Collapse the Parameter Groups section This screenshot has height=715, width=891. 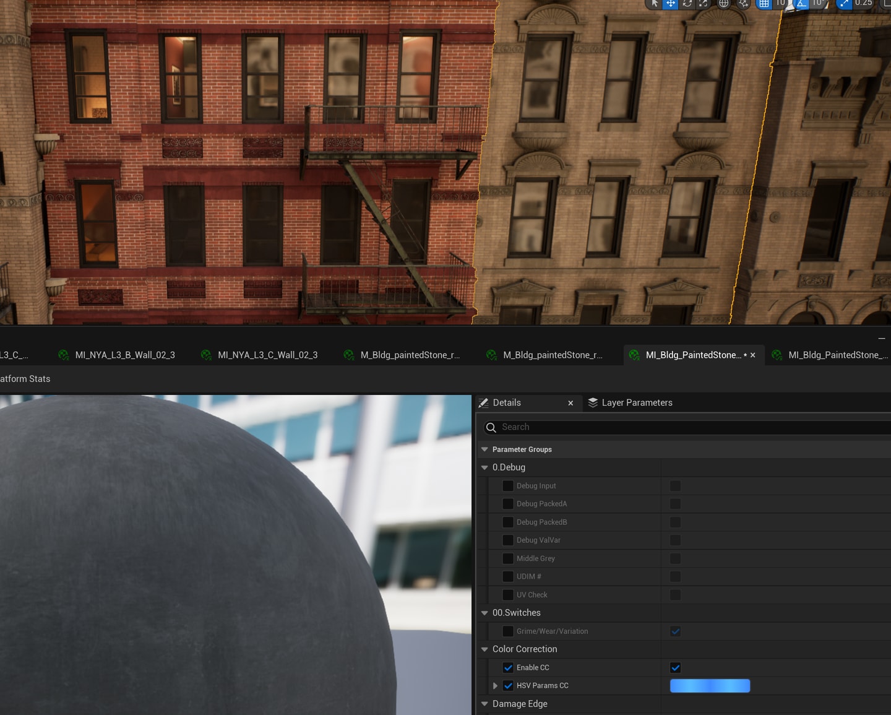(x=484, y=449)
